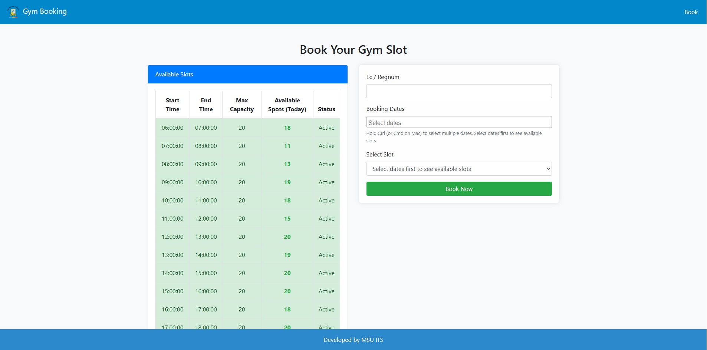Open the Booking Dates picker field
This screenshot has height=350, width=707.
click(458, 122)
